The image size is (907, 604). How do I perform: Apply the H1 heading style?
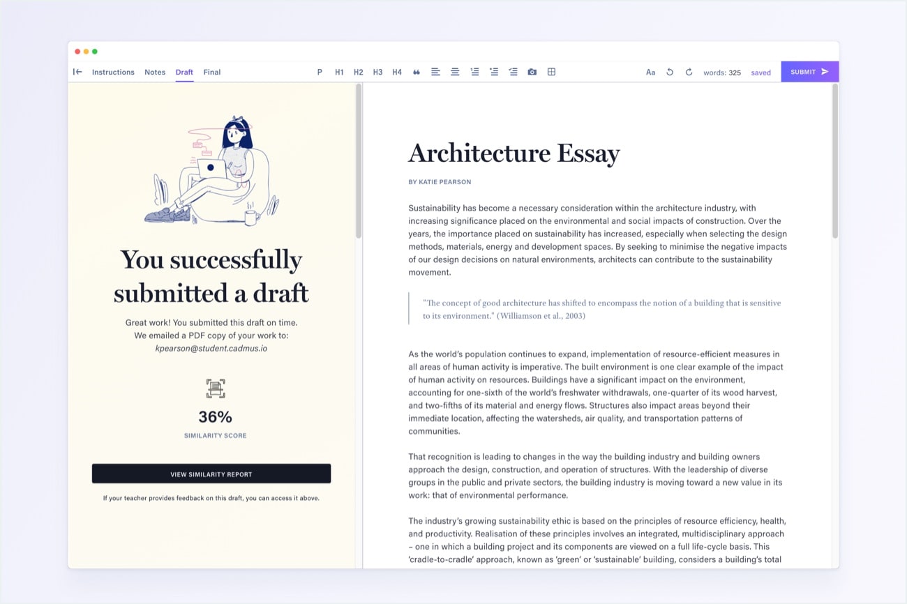pos(339,71)
